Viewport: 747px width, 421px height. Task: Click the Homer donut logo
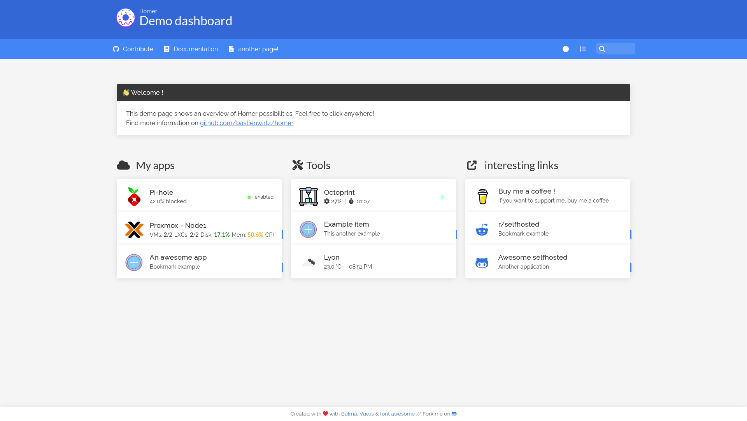coord(125,18)
